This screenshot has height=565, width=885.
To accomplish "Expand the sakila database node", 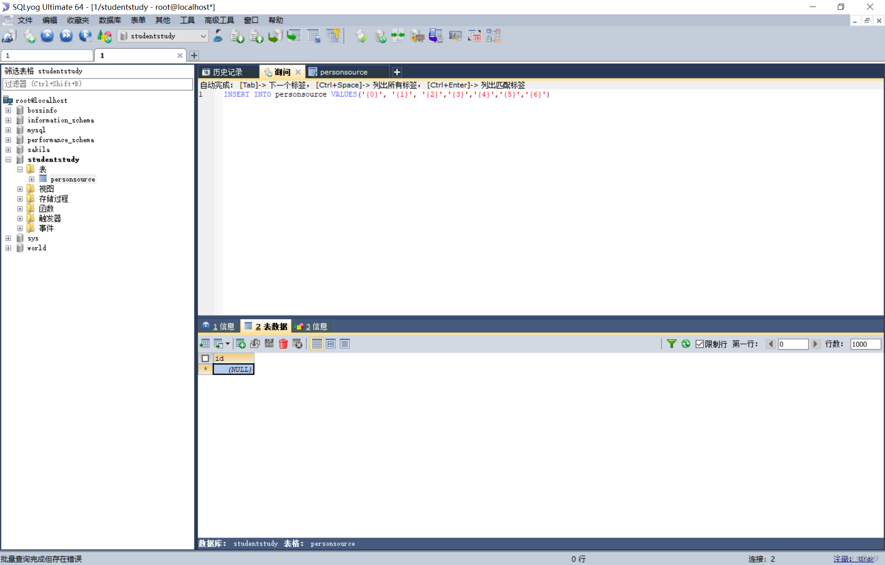I will tap(8, 149).
